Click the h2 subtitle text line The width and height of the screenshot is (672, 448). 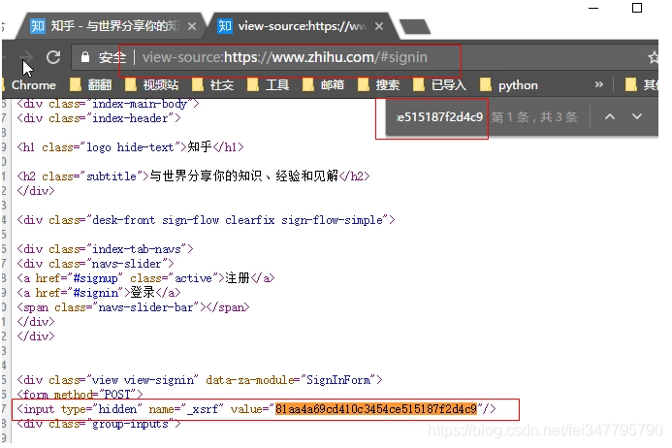point(193,176)
